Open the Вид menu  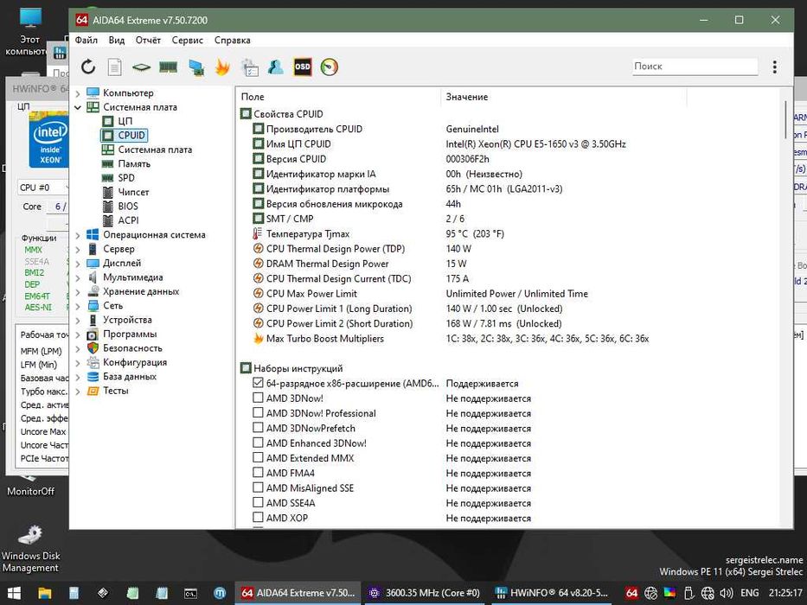pos(116,40)
